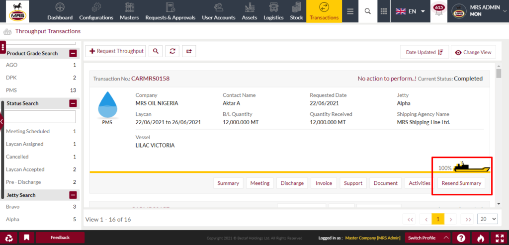Viewport: 509px width, 245px height.
Task: Go to last page of results
Action: point(468,219)
